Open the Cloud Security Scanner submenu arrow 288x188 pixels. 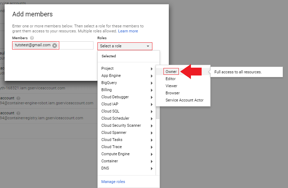(152, 126)
